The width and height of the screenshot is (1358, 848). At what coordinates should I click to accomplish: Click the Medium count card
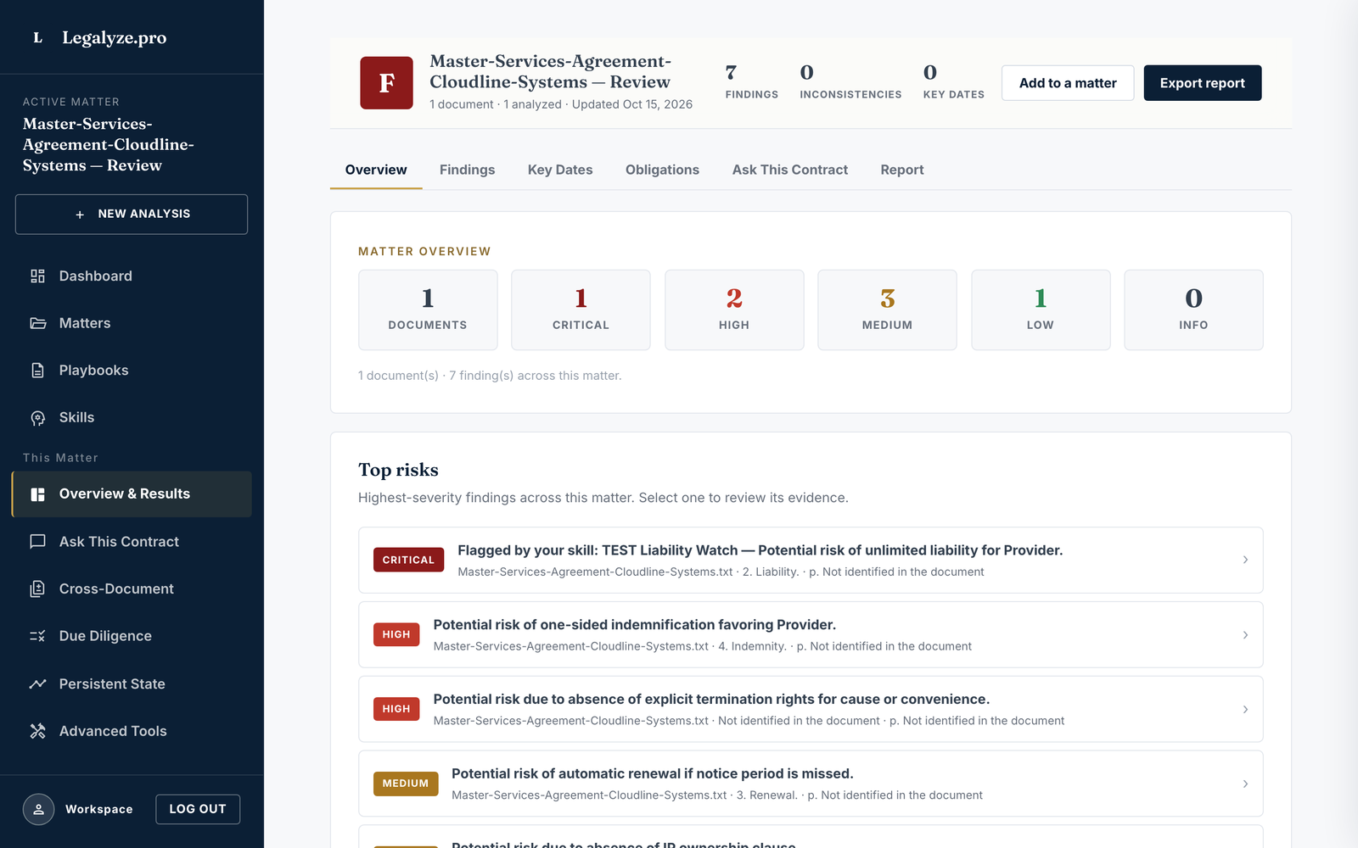click(x=887, y=310)
